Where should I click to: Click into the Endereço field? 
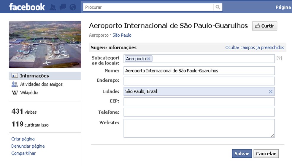pyautogui.click(x=199, y=81)
